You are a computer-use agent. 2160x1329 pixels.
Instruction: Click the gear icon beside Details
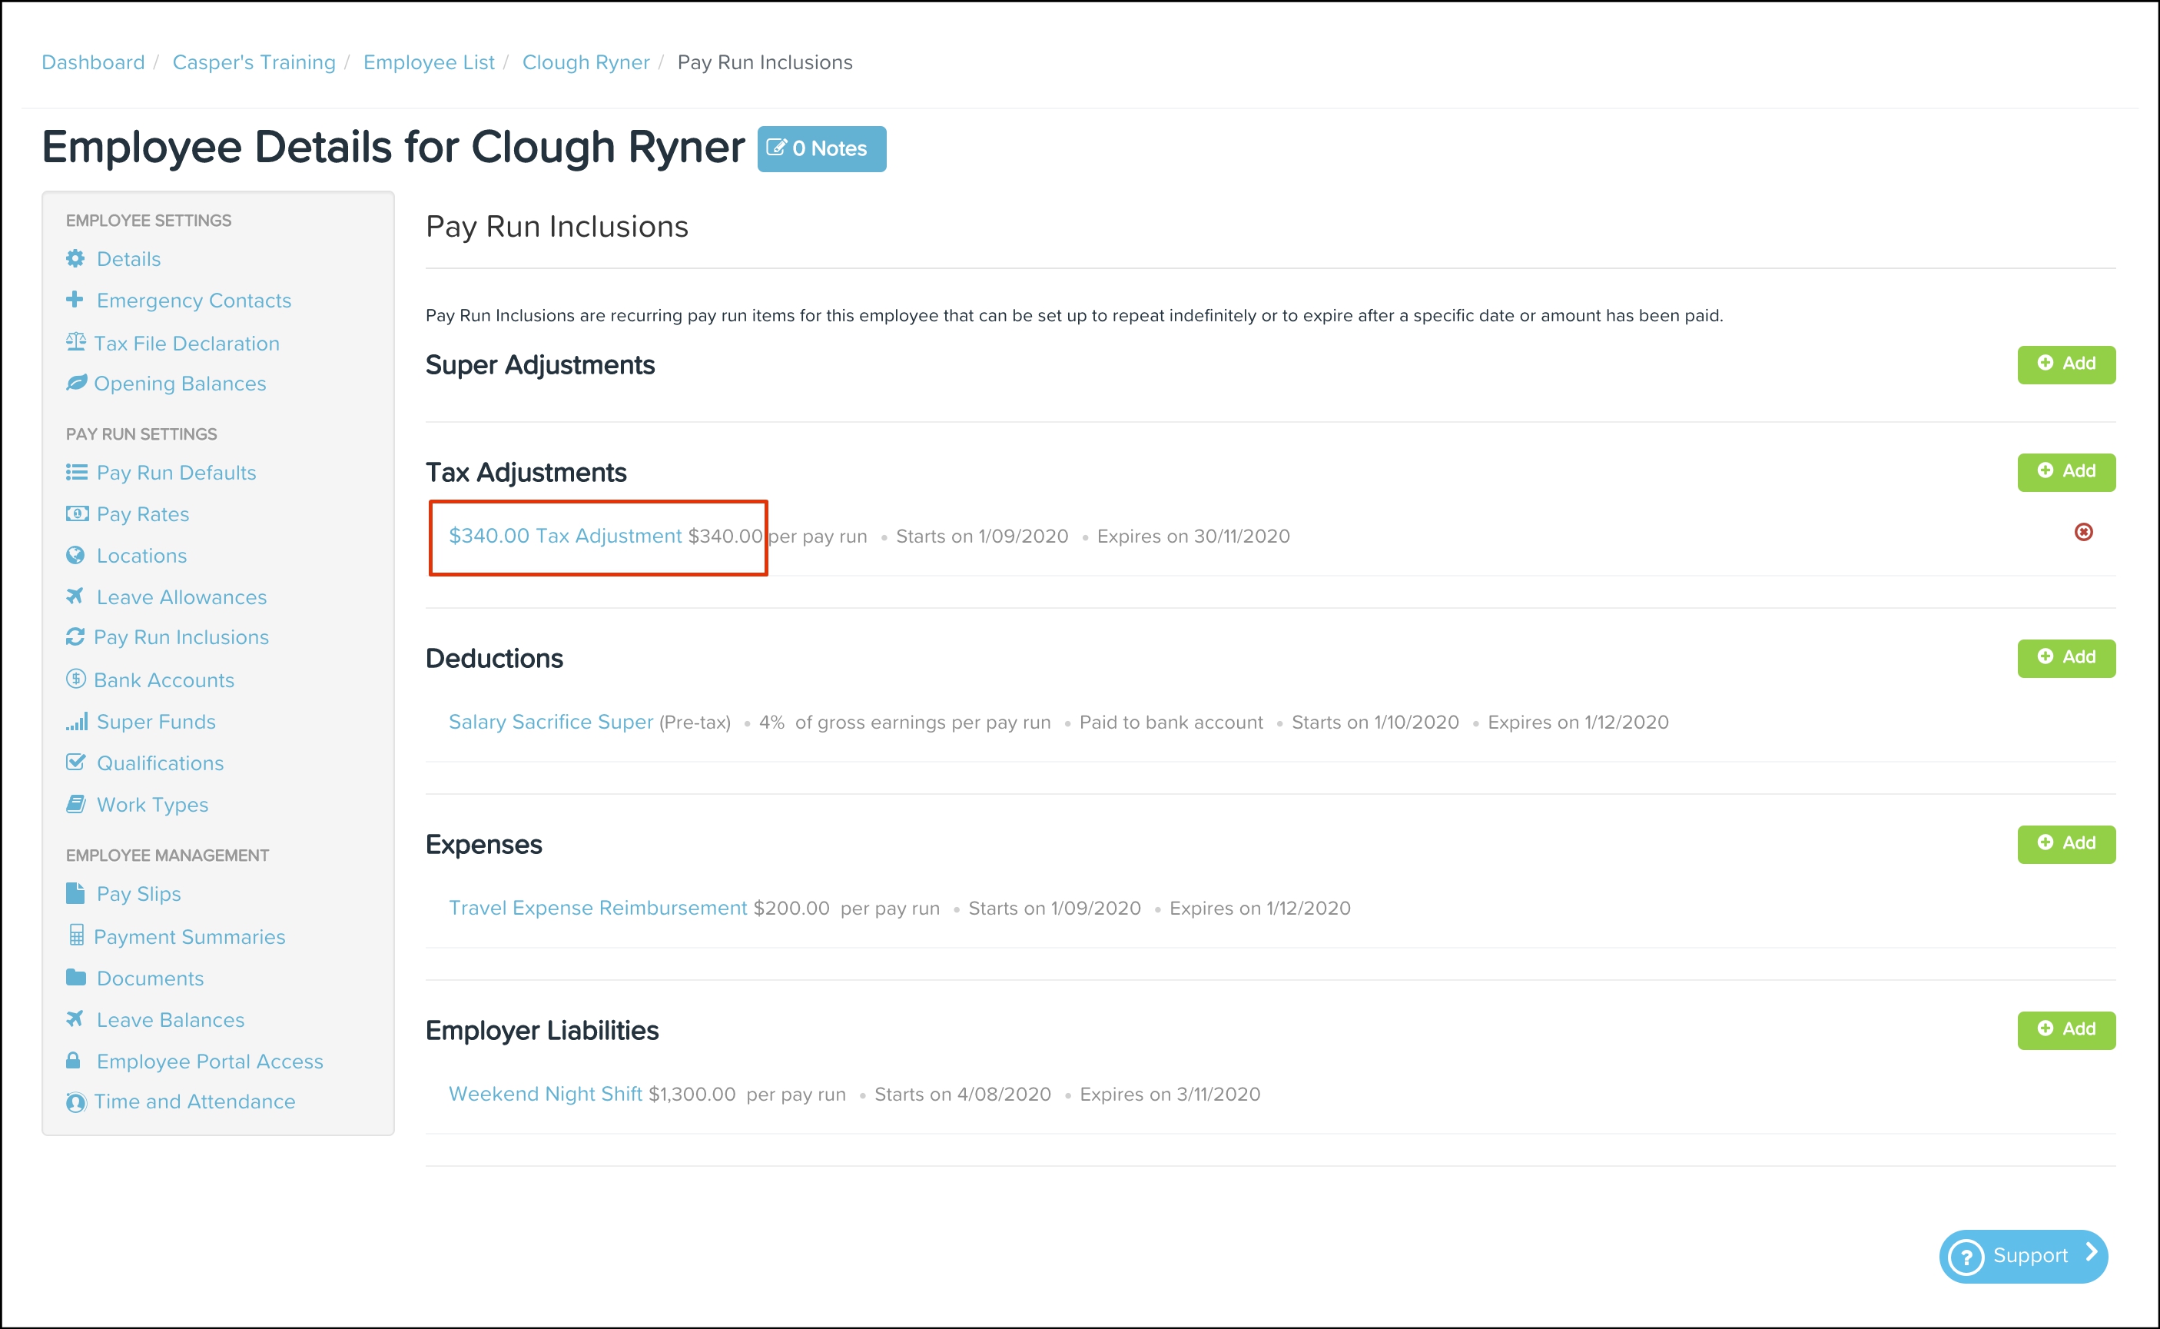[x=75, y=258]
